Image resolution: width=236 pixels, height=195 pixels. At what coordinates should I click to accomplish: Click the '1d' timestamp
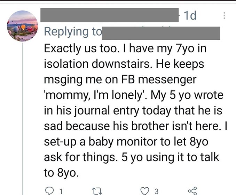pyautogui.click(x=190, y=15)
